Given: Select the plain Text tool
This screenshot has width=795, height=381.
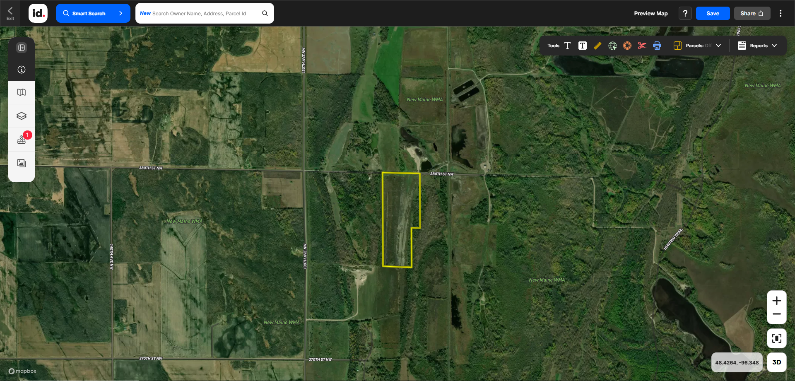Looking at the screenshot, I should point(567,46).
